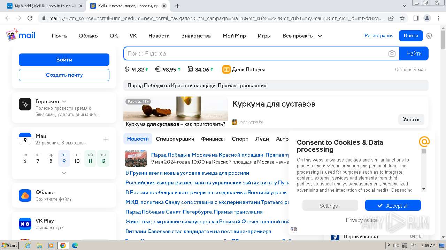Open the Парад Победы news thumbnail
This screenshot has width=446, height=250.
pyautogui.click(x=136, y=158)
